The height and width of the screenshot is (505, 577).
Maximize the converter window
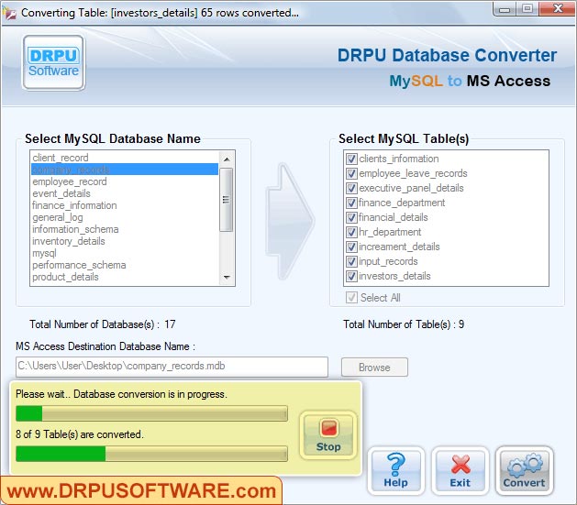click(x=527, y=9)
